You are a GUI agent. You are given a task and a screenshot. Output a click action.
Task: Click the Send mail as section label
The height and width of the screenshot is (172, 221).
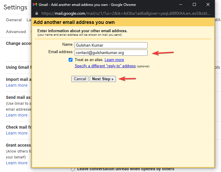coord(19,97)
